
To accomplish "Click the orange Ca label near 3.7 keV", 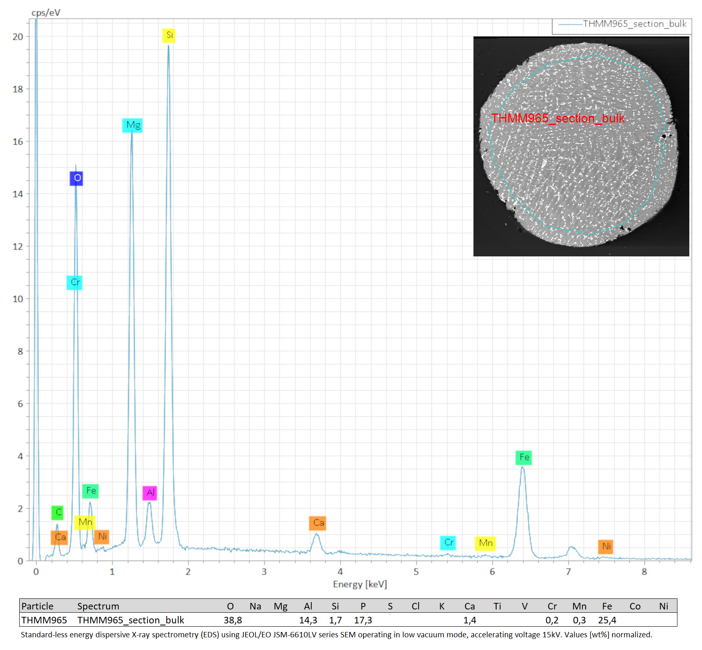I will point(317,523).
